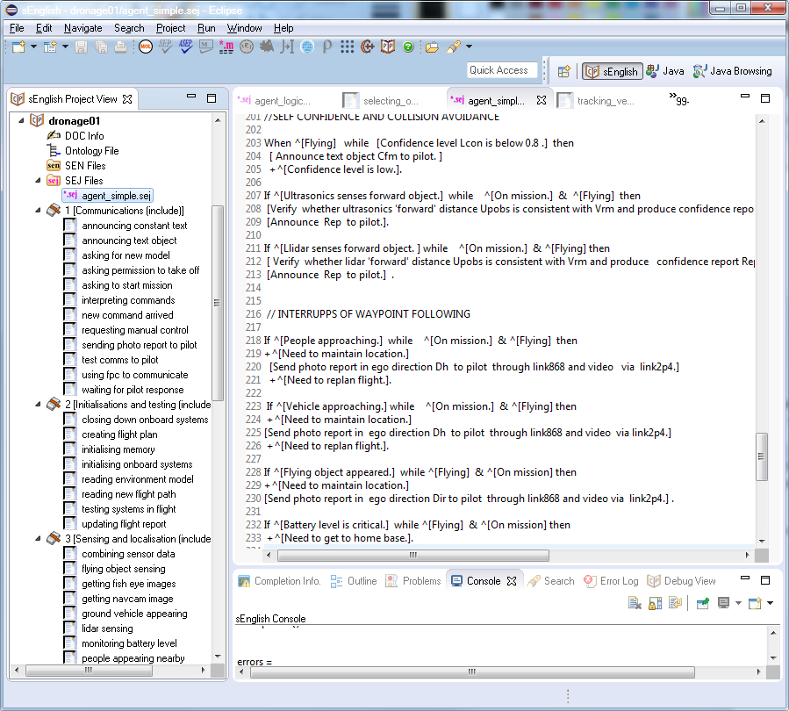The width and height of the screenshot is (789, 711).
Task: Click the Print icon in the toolbar
Action: click(118, 48)
